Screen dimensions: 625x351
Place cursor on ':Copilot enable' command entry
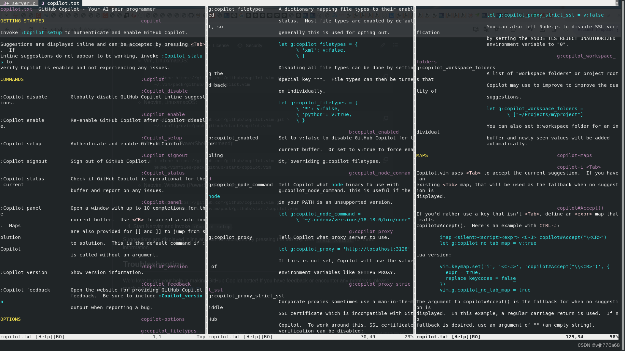point(22,120)
